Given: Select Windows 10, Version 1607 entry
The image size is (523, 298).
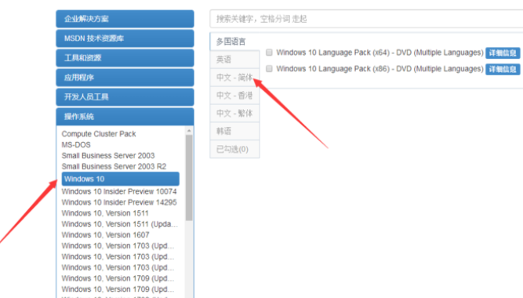Looking at the screenshot, I should pos(105,235).
